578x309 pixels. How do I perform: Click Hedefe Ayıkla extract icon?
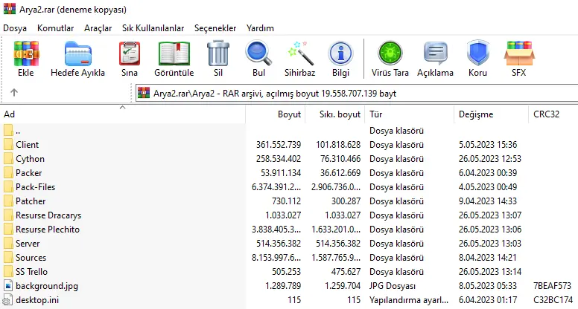[x=77, y=59]
